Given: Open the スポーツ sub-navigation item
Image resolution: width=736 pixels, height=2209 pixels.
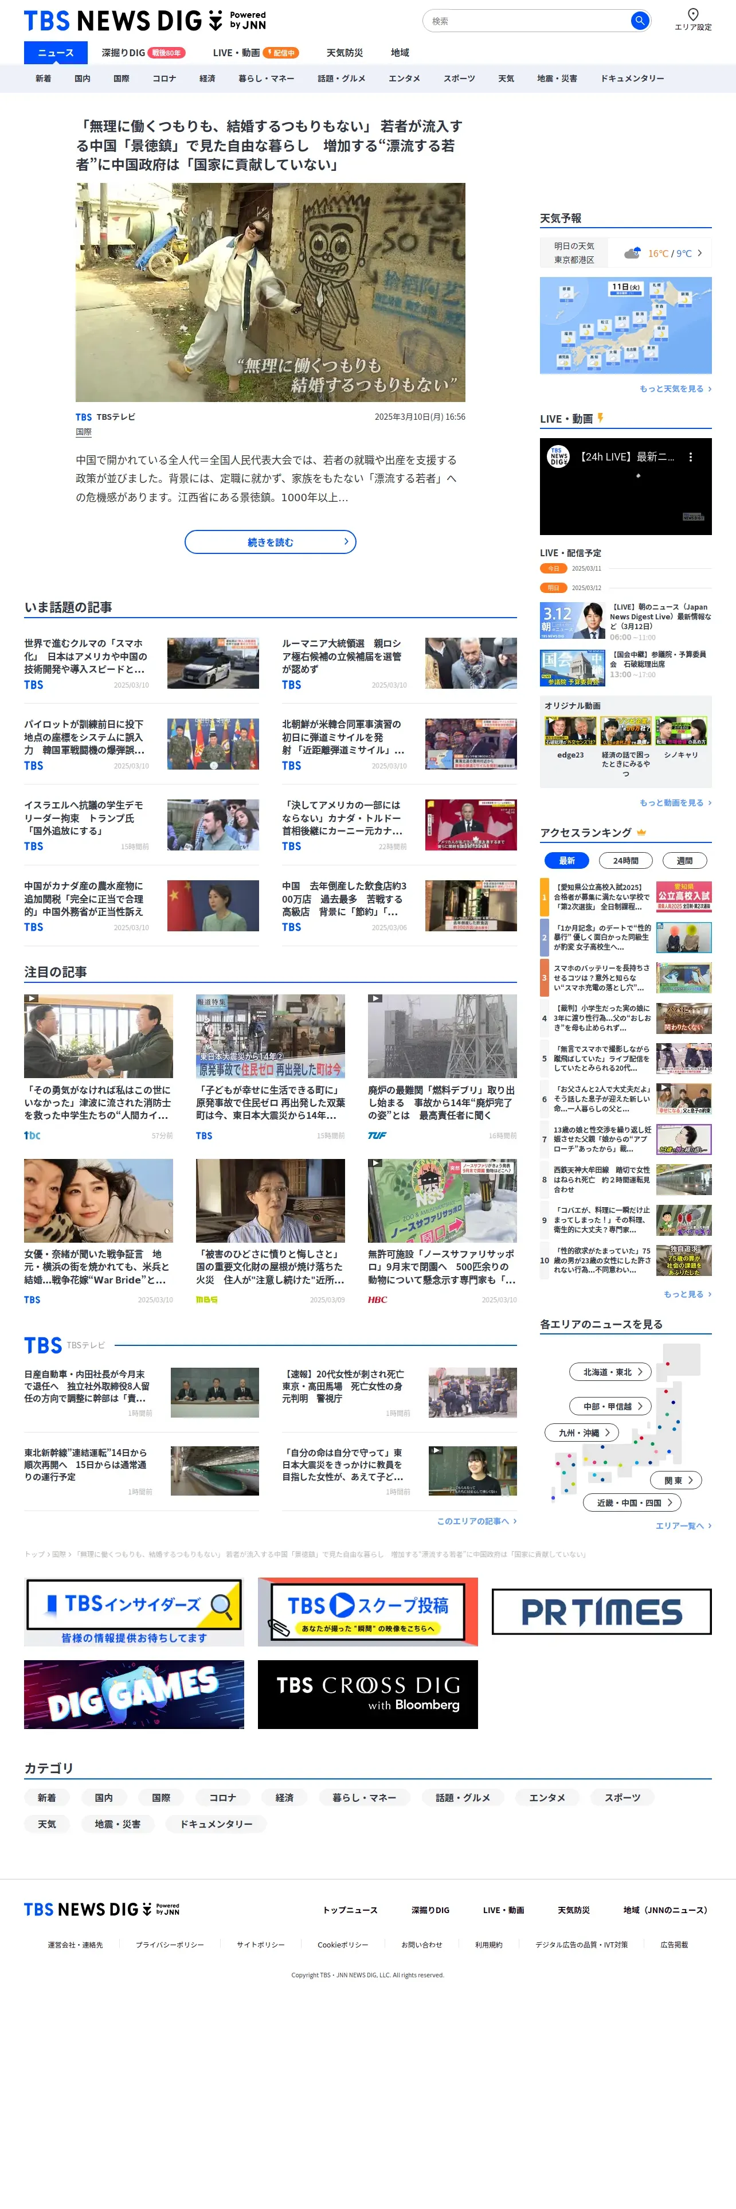Looking at the screenshot, I should click(459, 78).
